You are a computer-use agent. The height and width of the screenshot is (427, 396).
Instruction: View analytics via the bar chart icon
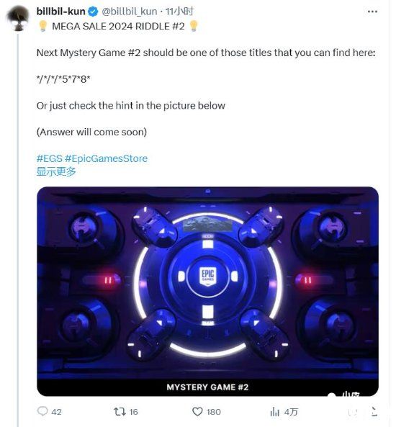274,412
